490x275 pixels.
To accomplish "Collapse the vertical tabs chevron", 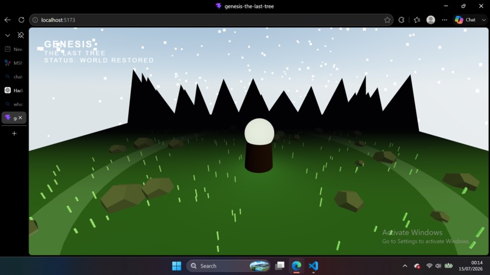I will click(7, 35).
